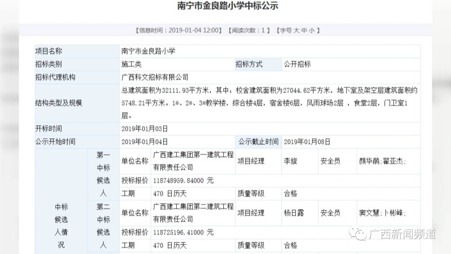451x254 pixels.
Task: Click the page title 南宁市金良路小学中标公示
Action: pos(228,6)
